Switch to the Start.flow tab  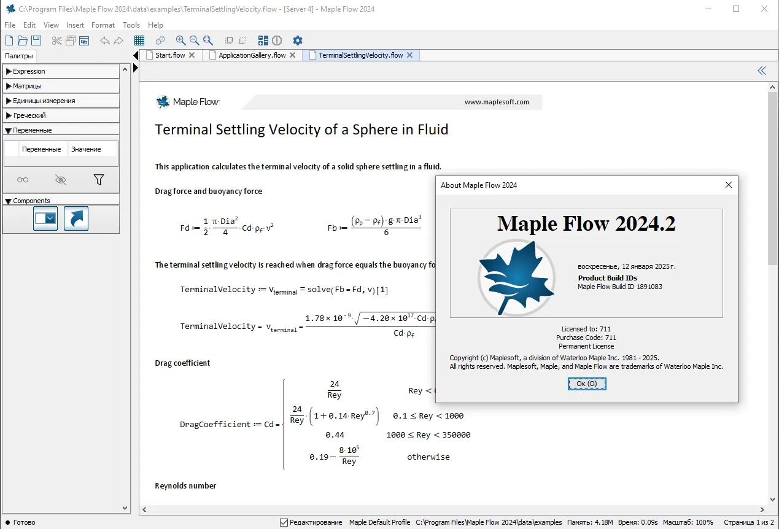point(170,55)
